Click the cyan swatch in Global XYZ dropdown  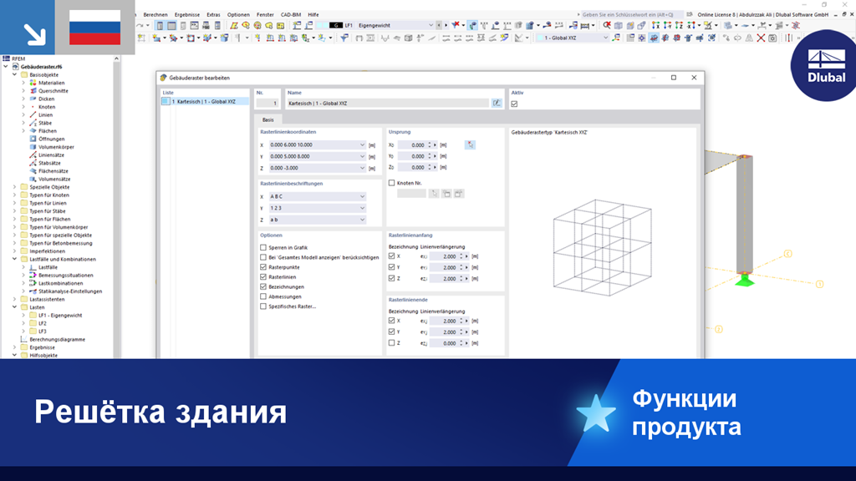[539, 38]
